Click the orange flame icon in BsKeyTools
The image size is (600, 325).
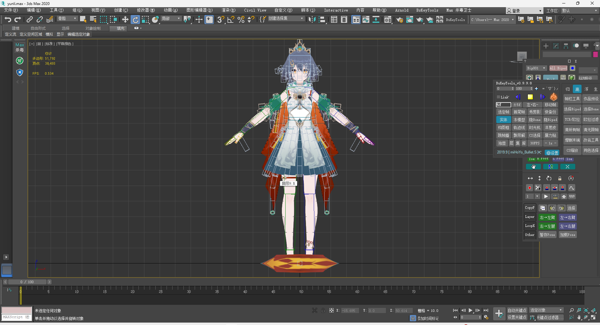(x=553, y=97)
